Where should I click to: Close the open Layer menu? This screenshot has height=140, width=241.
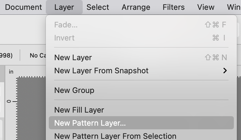click(64, 7)
